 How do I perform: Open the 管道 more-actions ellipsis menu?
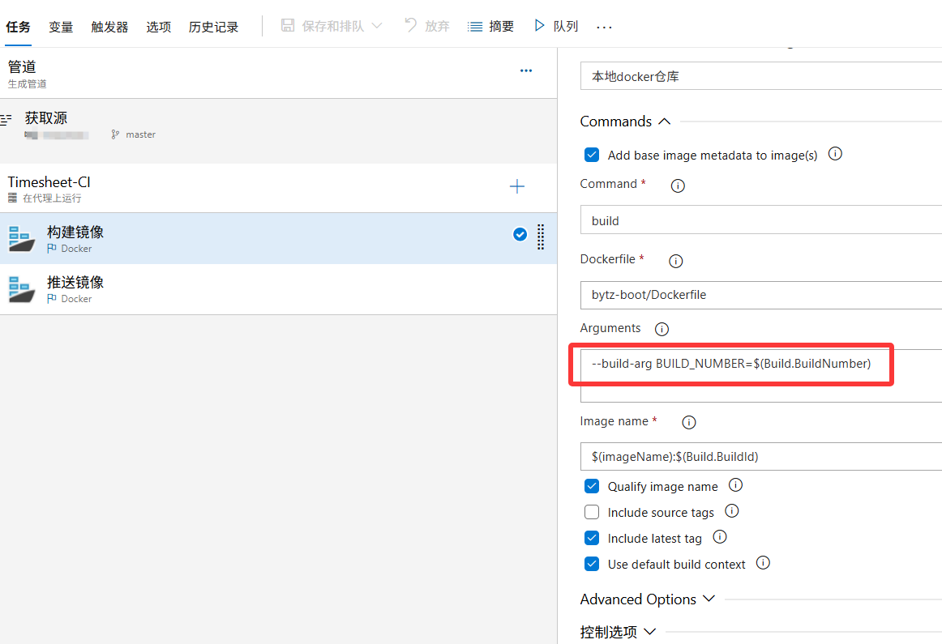[x=526, y=70]
